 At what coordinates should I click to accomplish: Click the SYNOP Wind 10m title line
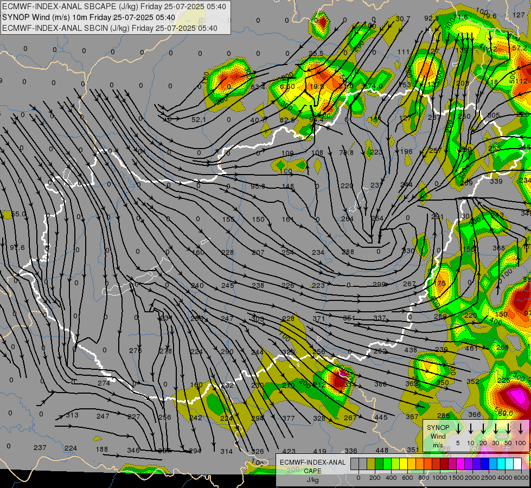89,17
